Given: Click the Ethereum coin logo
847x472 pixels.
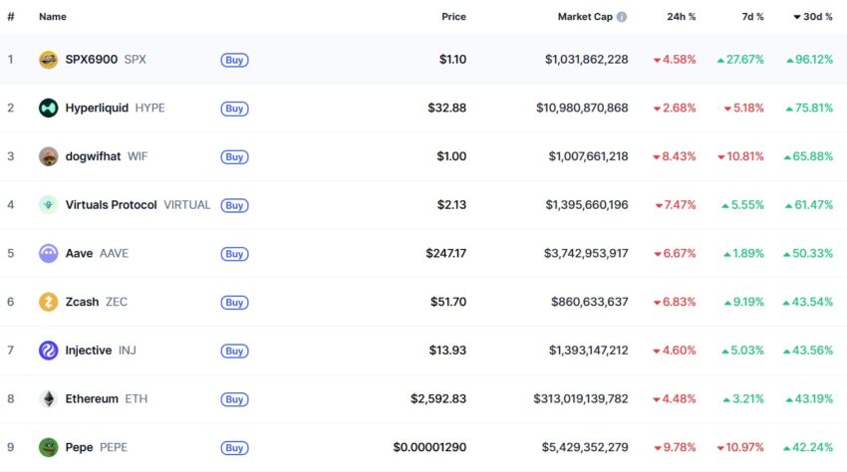Looking at the screenshot, I should click(48, 399).
